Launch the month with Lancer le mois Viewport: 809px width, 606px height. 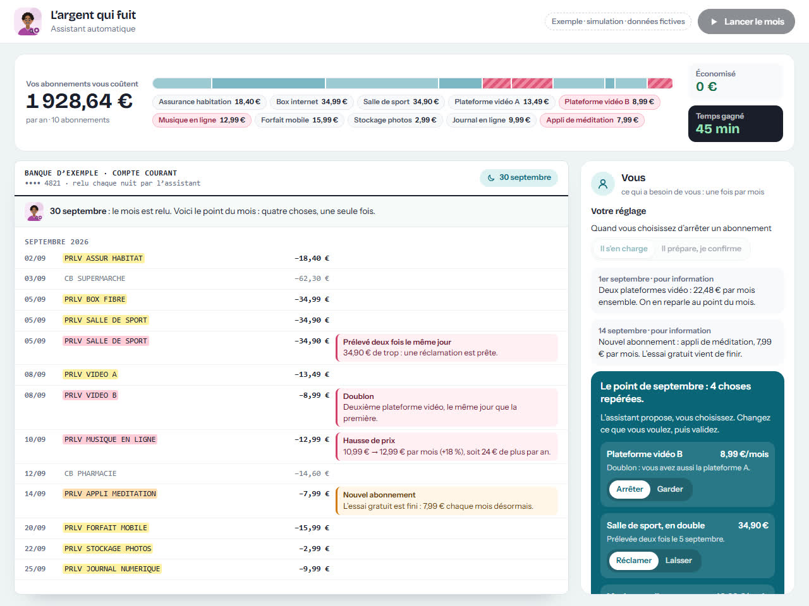click(746, 21)
